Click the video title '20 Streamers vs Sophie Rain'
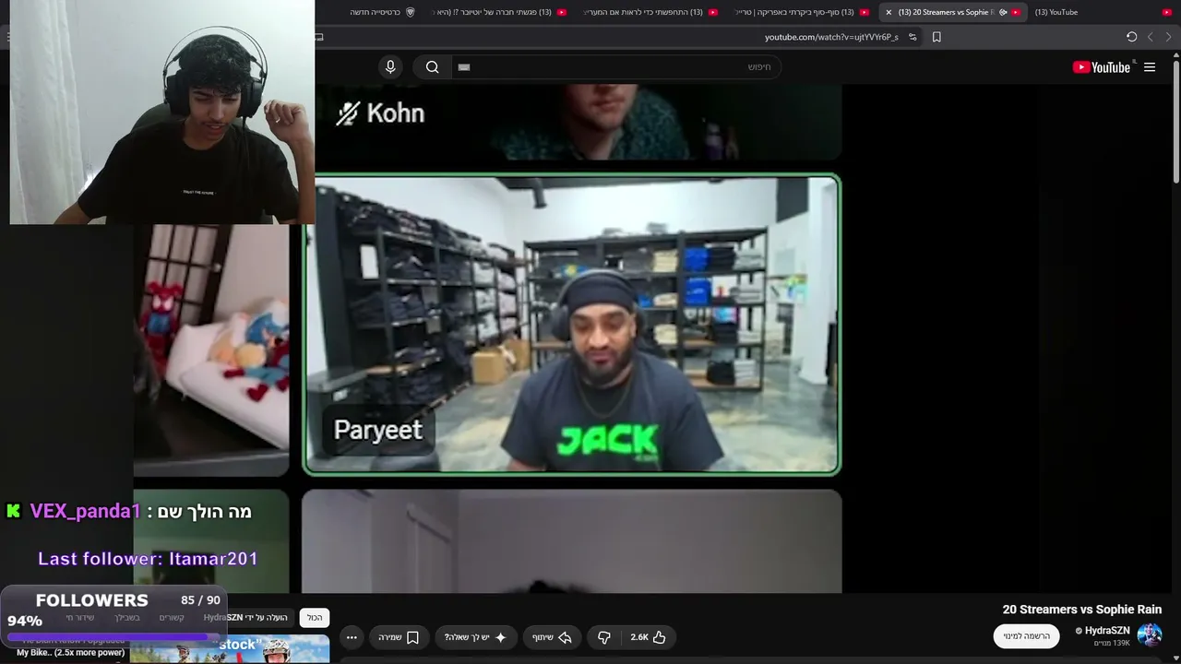Viewport: 1181px width, 664px height. click(1081, 610)
